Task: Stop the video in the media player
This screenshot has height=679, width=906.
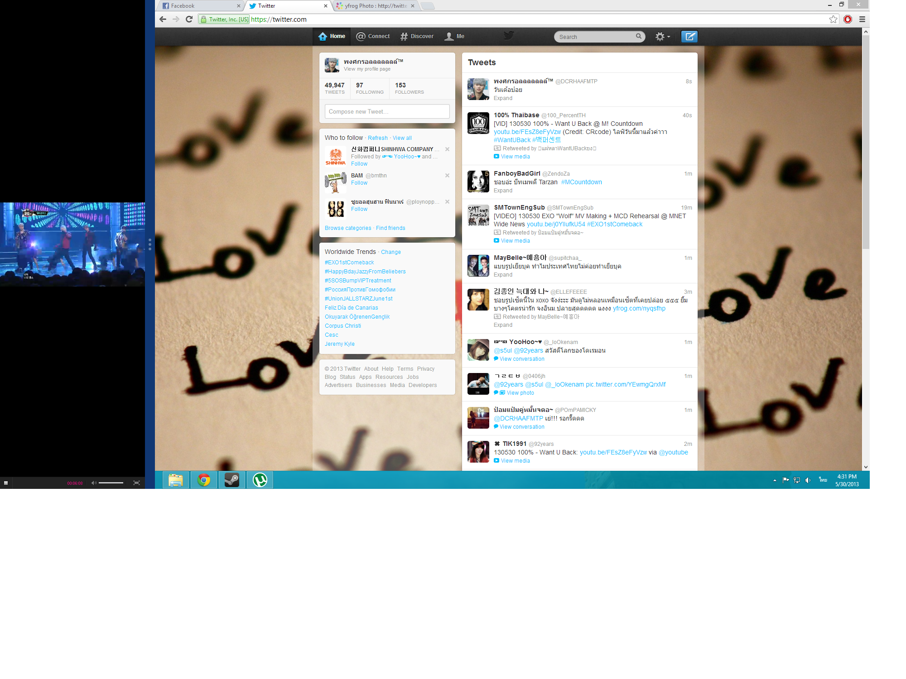Action: pos(6,483)
